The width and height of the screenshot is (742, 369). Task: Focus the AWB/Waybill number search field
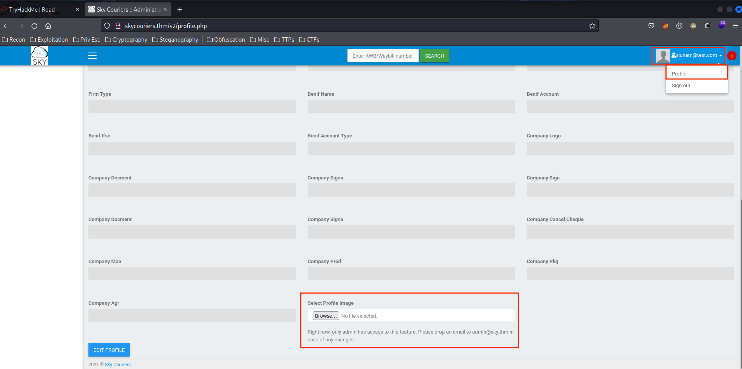tap(383, 56)
